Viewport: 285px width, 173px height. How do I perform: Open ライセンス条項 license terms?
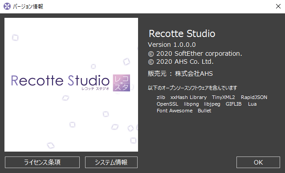coord(42,162)
